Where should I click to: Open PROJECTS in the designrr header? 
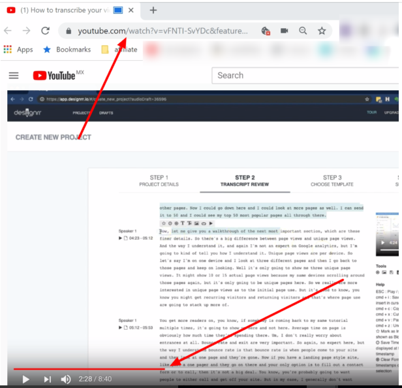pos(82,113)
